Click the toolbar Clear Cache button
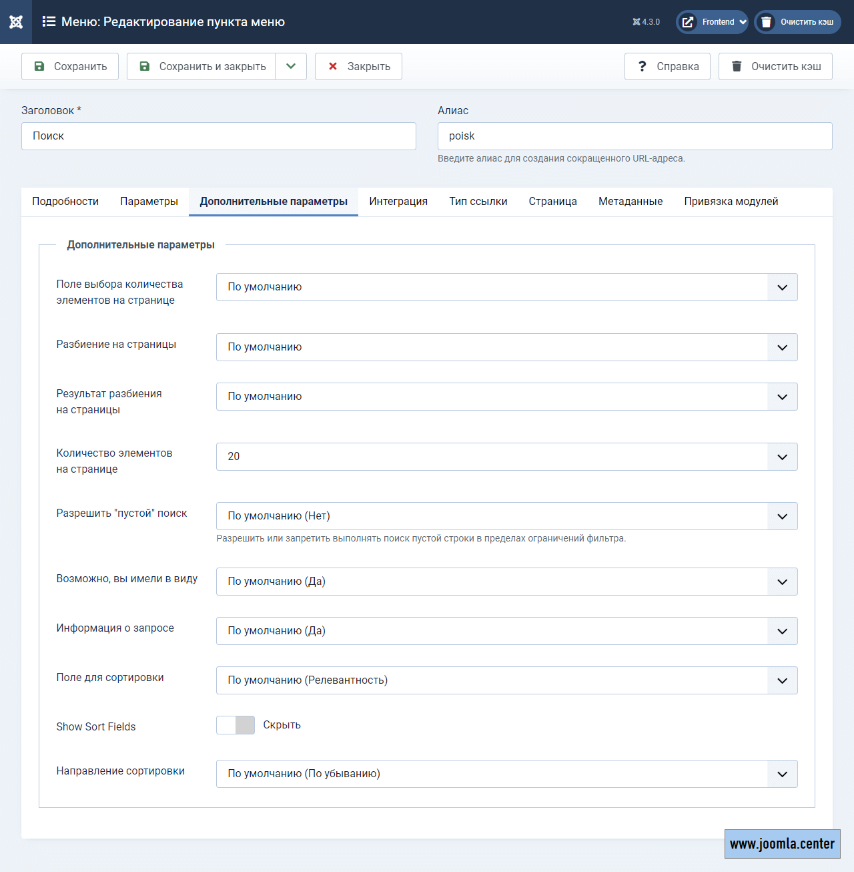 tap(775, 67)
